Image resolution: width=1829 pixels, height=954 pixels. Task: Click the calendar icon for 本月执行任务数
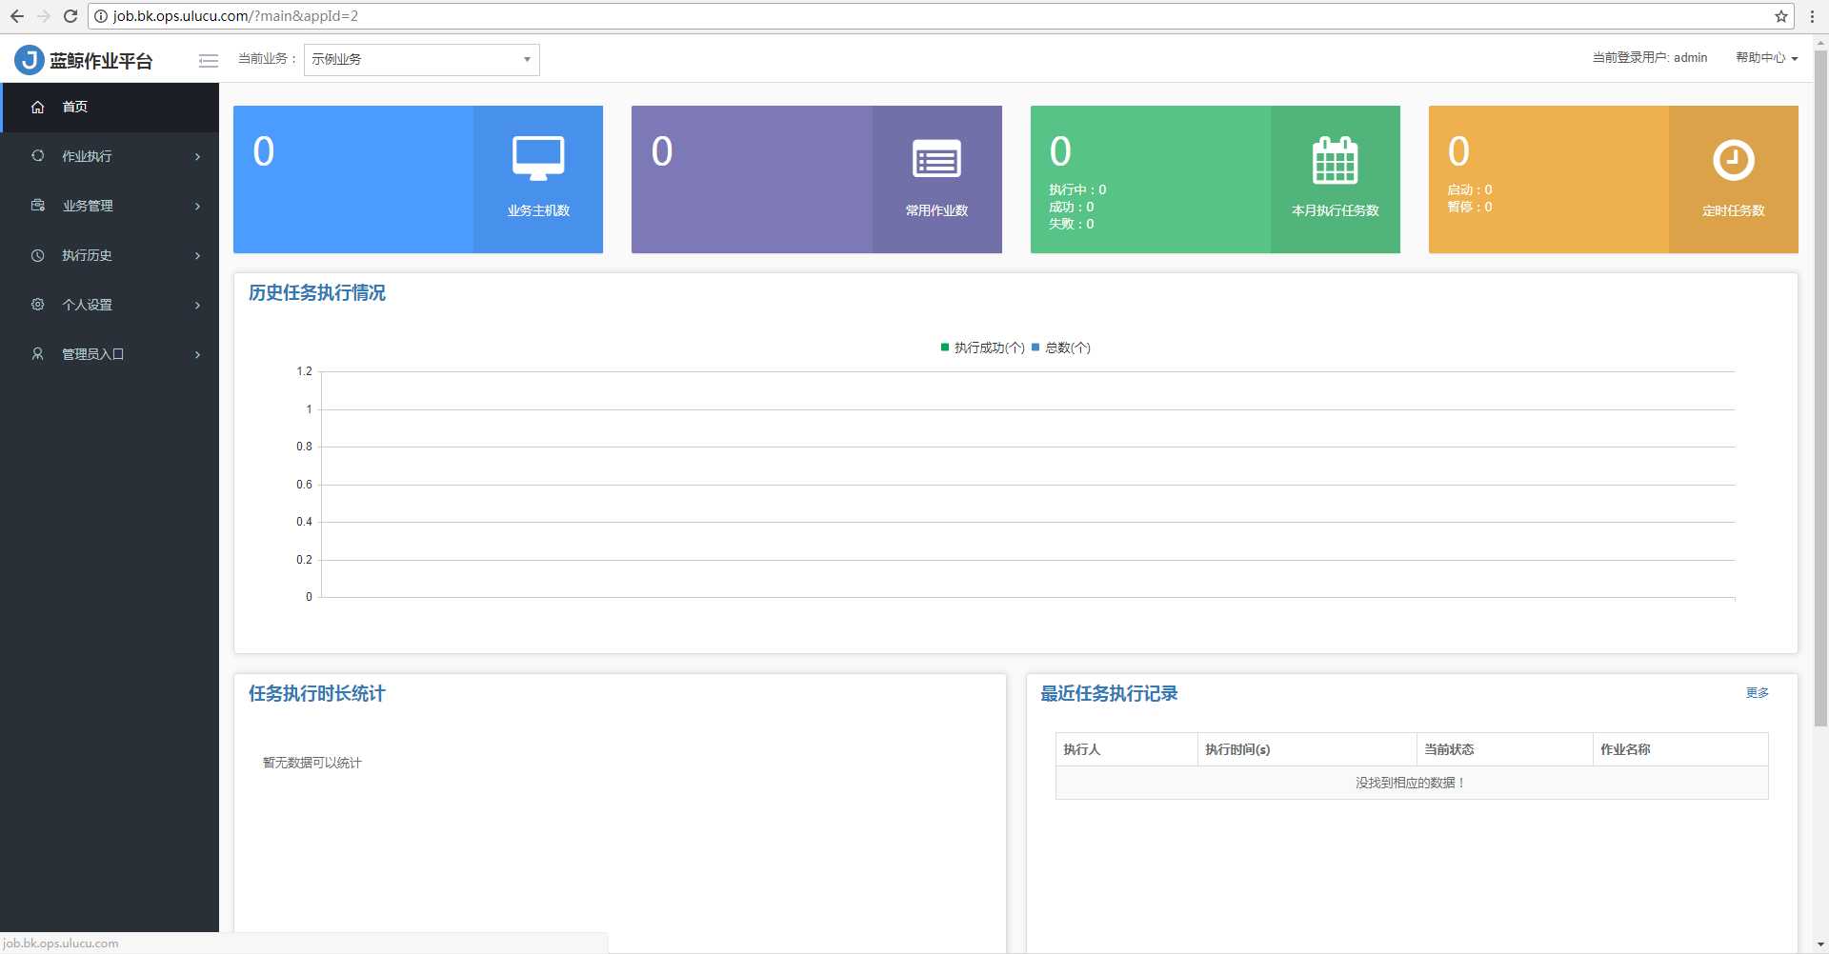pos(1335,159)
